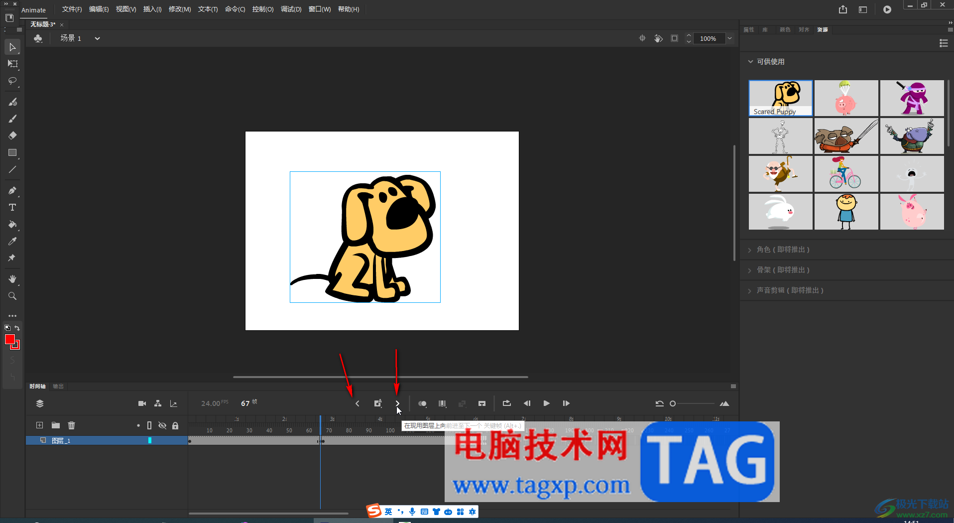Viewport: 954px width, 523px height.
Task: Expand the 声音剪辑 (即将推出) section
Action: click(750, 291)
